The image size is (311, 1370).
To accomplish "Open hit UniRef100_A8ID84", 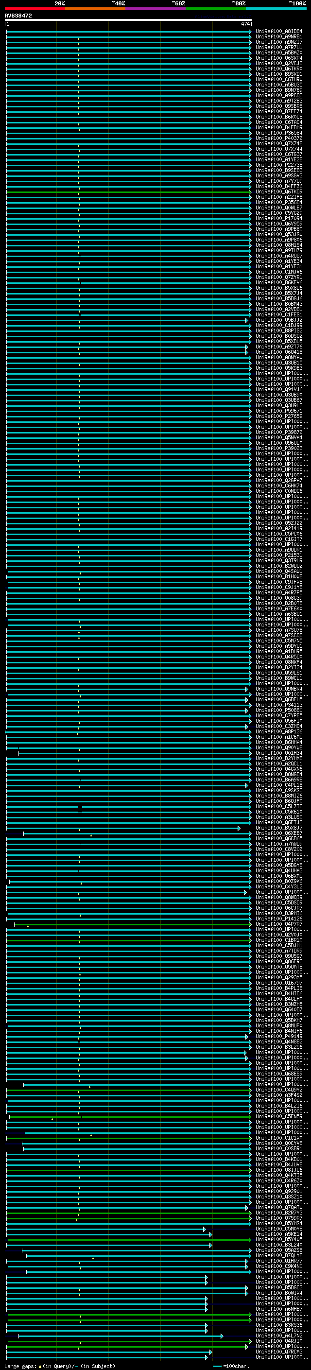I will tap(279, 32).
